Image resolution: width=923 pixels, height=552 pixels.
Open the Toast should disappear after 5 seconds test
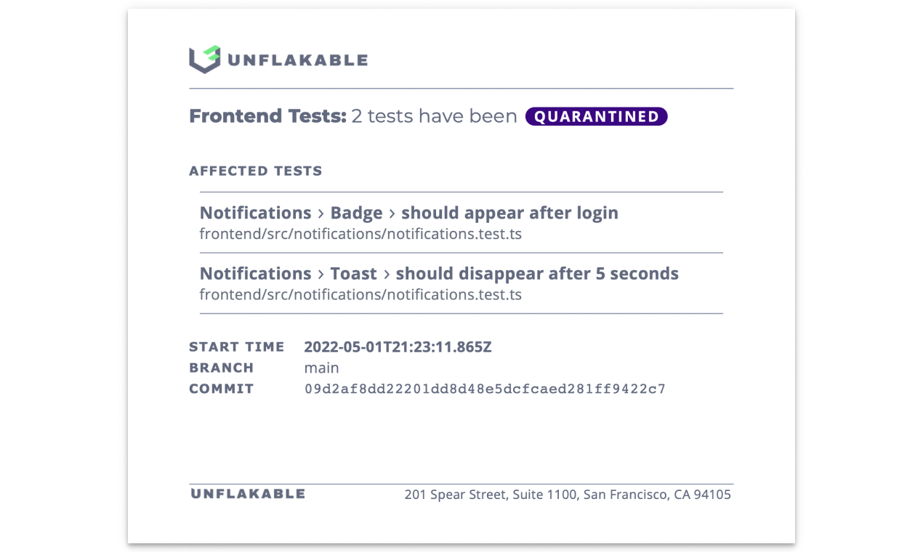pos(439,274)
